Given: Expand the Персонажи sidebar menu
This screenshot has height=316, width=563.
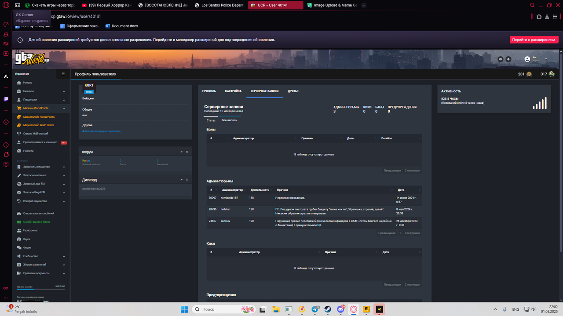Looking at the screenshot, I should [x=41, y=100].
